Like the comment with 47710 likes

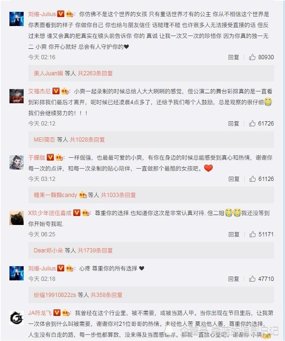pos(252,279)
